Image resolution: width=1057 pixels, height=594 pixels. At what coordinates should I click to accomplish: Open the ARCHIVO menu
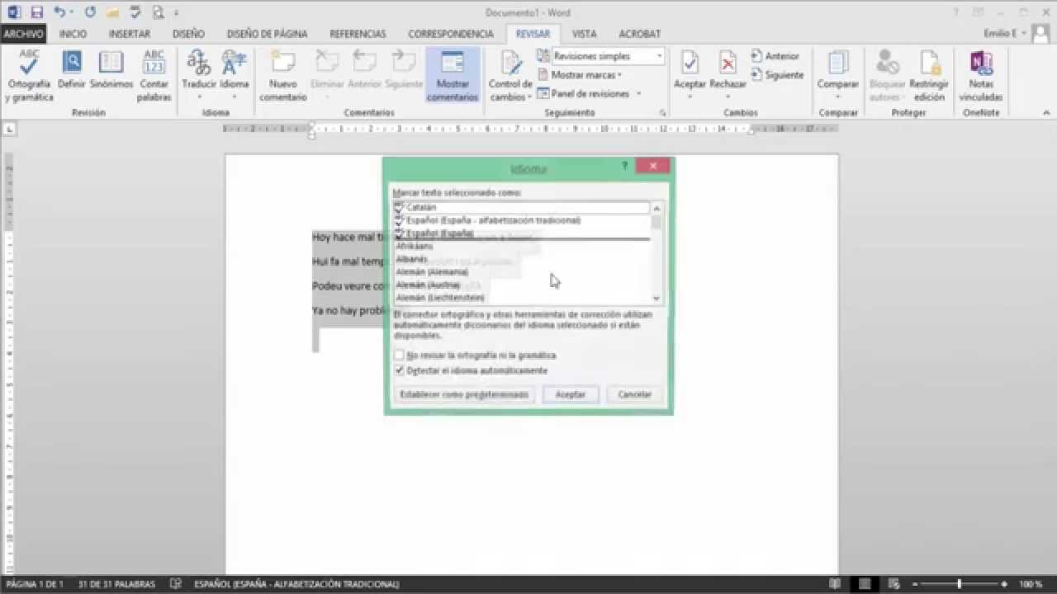click(x=23, y=34)
